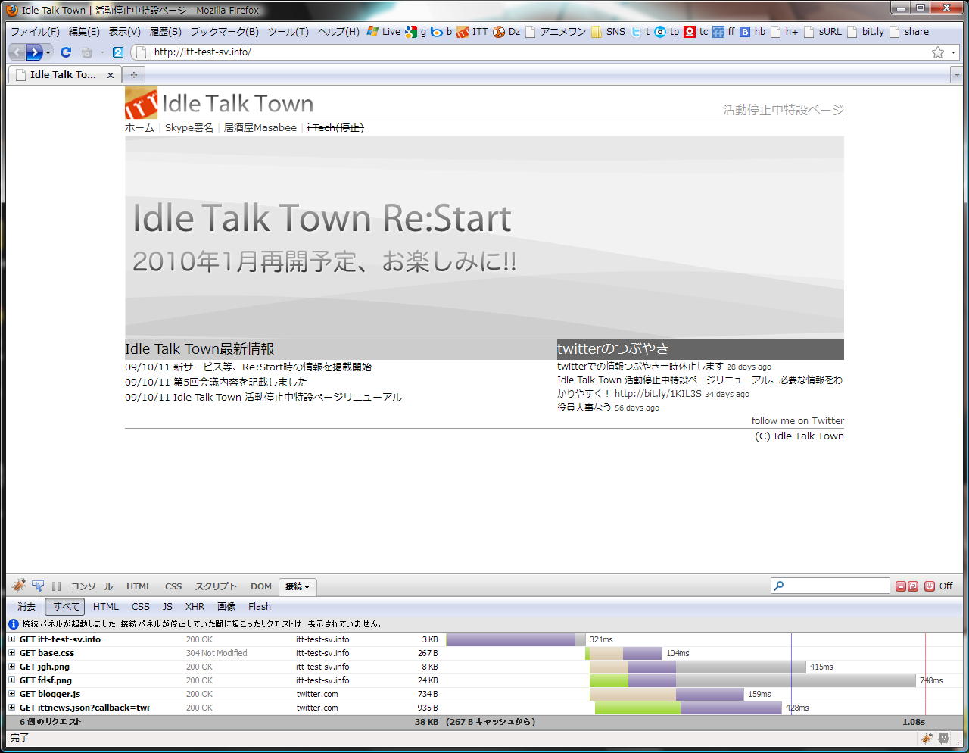Open the Dz bookmark in the bookmarks toolbar

point(507,32)
